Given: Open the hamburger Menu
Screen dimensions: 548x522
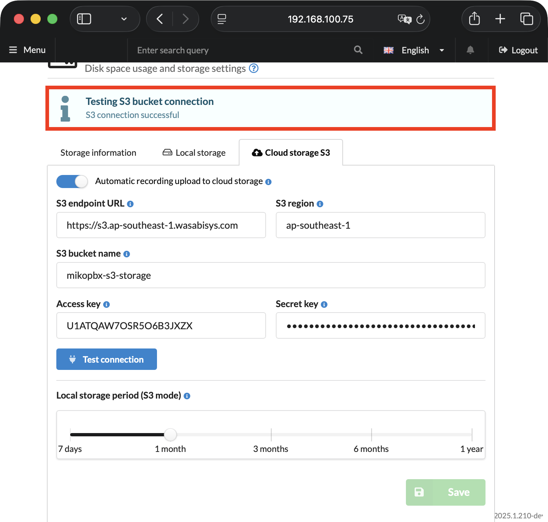Looking at the screenshot, I should (27, 50).
